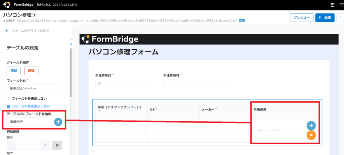Click the three-dot more options button
344x155 pixels.
(x=341, y=17)
